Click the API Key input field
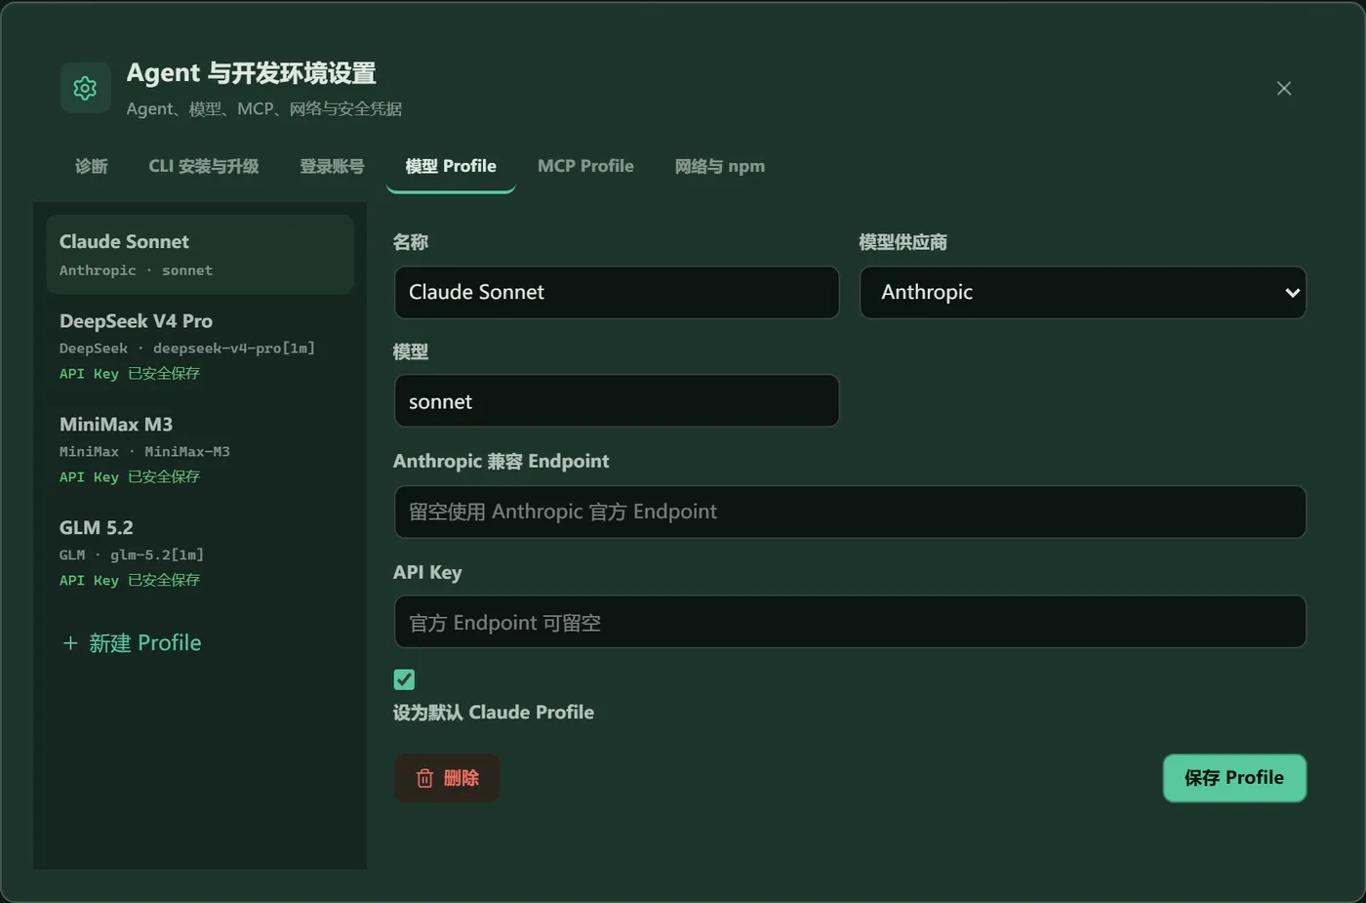 point(850,622)
